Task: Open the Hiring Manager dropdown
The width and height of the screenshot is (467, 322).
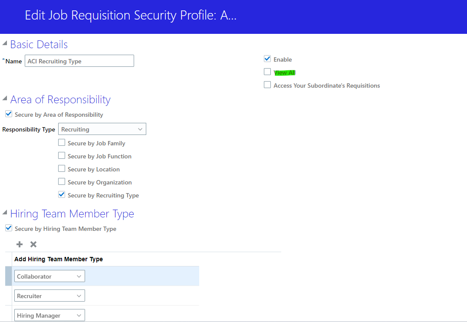Action: click(x=79, y=315)
